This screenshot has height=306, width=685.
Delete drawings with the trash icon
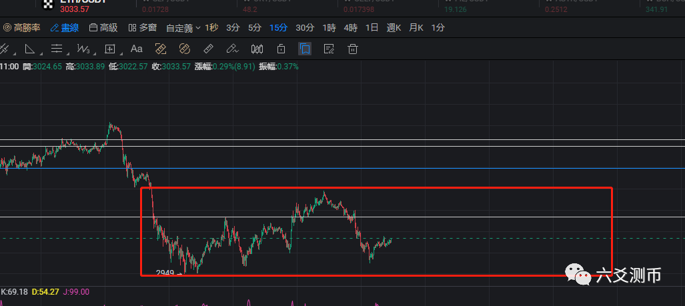353,49
